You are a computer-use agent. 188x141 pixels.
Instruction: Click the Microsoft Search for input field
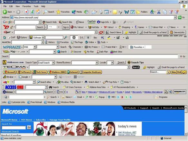tap(14, 128)
